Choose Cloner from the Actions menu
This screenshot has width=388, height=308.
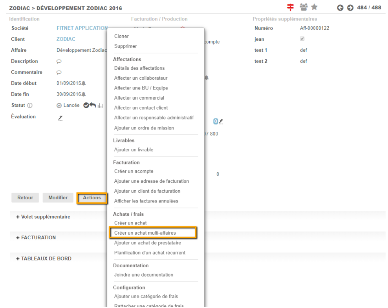tap(121, 36)
